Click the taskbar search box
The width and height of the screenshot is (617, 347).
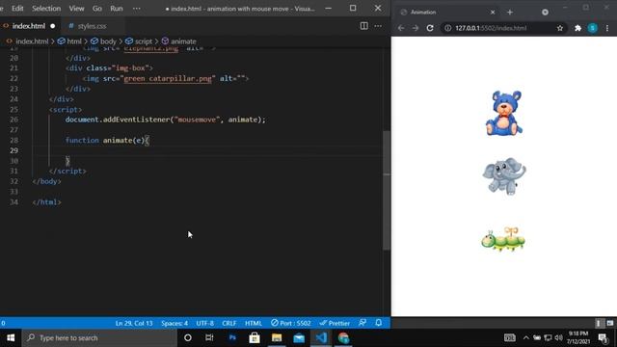[x=99, y=338]
